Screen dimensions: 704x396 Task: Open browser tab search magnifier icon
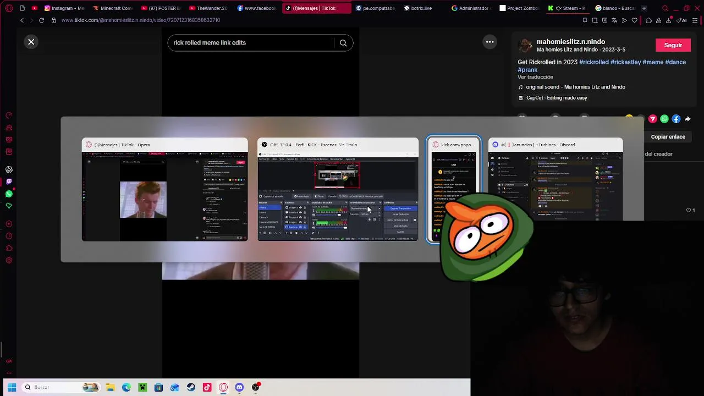click(x=665, y=8)
